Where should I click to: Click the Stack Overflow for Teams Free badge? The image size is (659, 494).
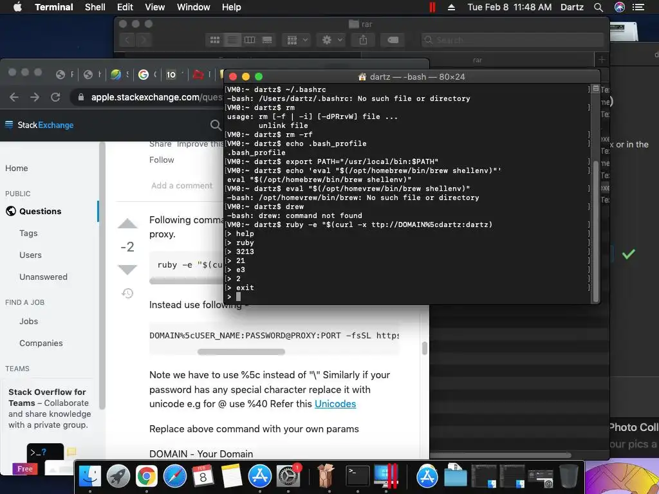point(25,469)
